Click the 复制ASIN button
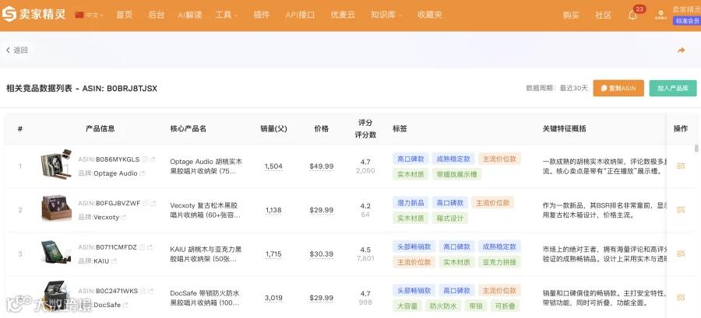This screenshot has height=318, width=701. 618,89
